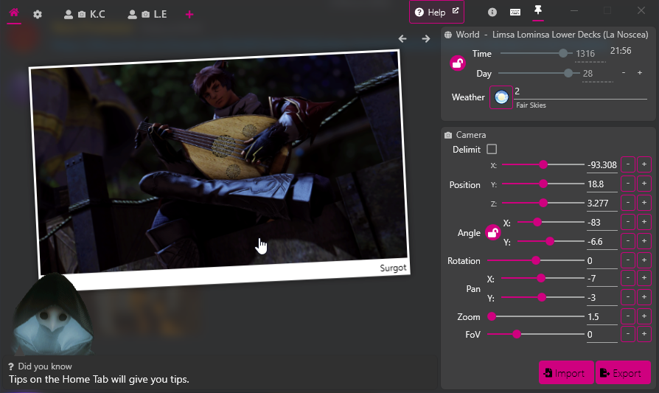659x393 pixels.
Task: Go to next gallery image arrow
Action: tap(426, 38)
